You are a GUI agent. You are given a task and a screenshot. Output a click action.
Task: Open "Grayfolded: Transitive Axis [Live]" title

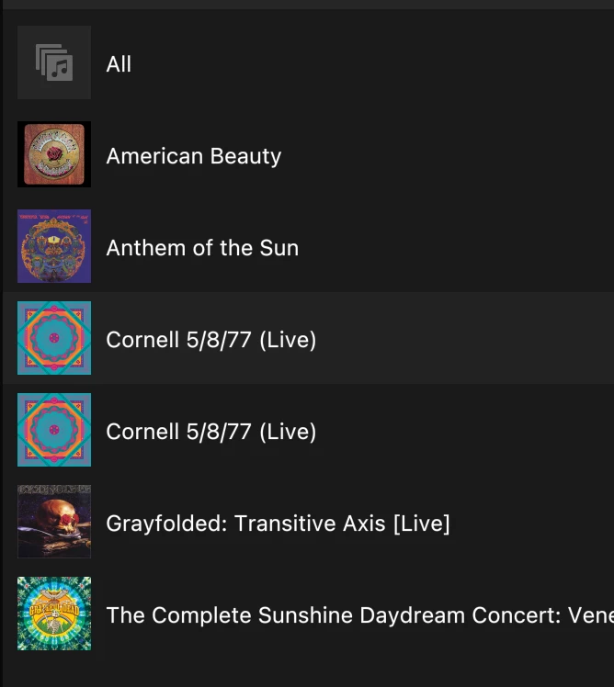278,524
